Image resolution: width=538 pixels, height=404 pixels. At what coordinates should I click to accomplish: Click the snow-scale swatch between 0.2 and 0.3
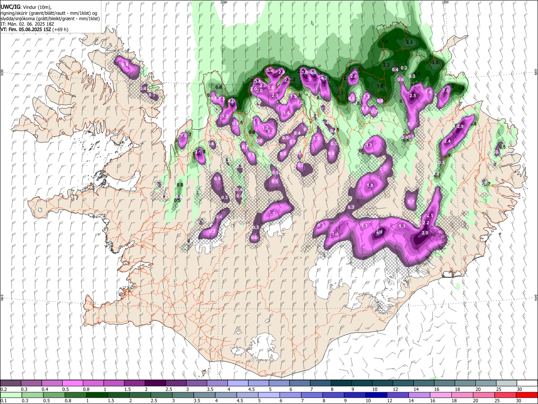11,383
